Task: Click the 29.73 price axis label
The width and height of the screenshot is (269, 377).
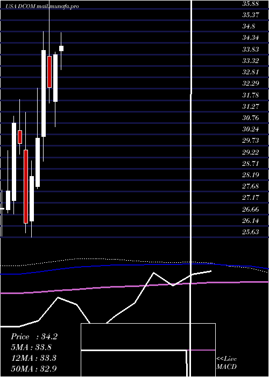Action: pos(251,141)
